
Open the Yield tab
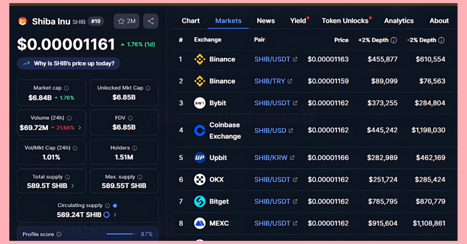[298, 21]
